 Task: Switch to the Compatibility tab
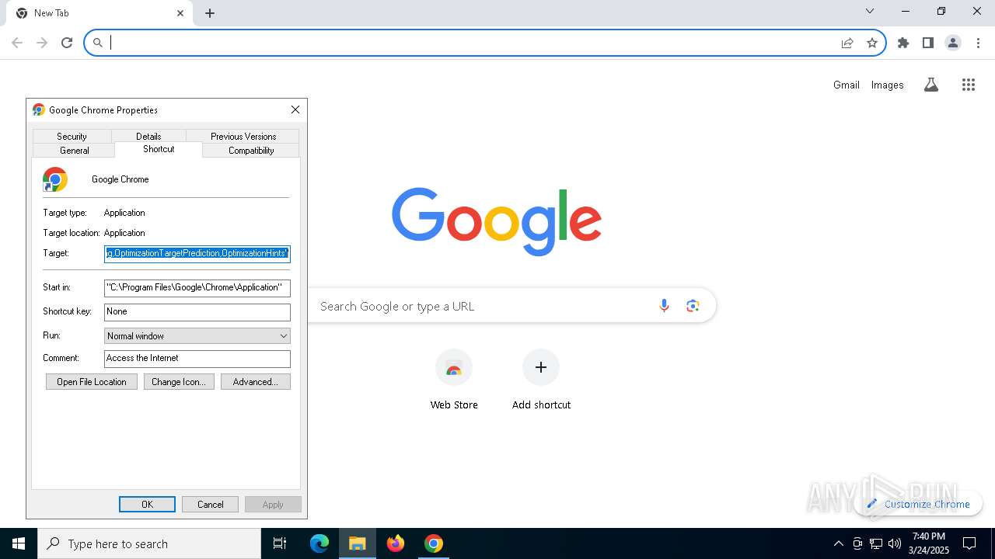coord(251,150)
